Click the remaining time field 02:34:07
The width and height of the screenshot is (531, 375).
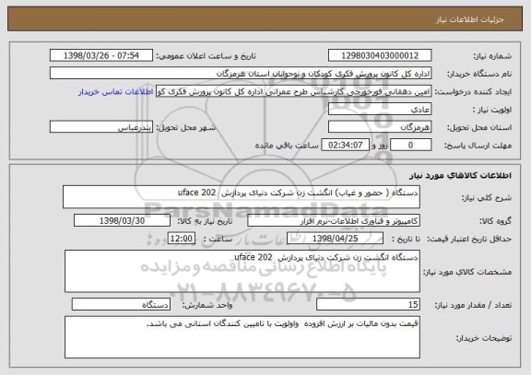(x=345, y=145)
